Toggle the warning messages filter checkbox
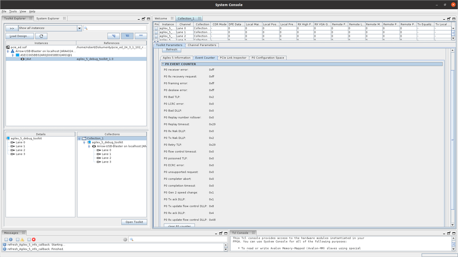Viewport: 458px width, 257px height. coord(18,240)
